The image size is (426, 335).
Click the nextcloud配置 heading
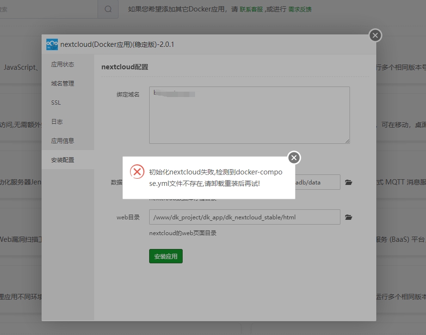tap(125, 67)
